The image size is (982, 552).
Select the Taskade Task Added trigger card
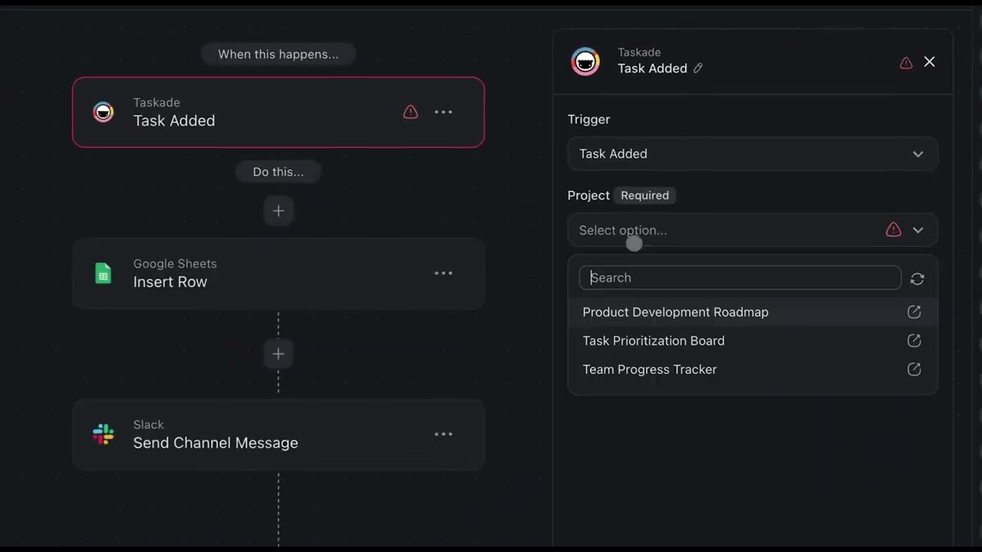278,112
